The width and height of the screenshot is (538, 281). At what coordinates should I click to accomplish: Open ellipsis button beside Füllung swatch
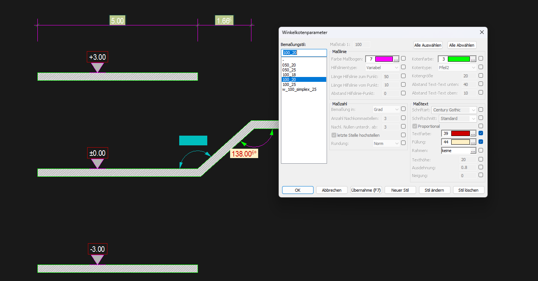(x=473, y=142)
